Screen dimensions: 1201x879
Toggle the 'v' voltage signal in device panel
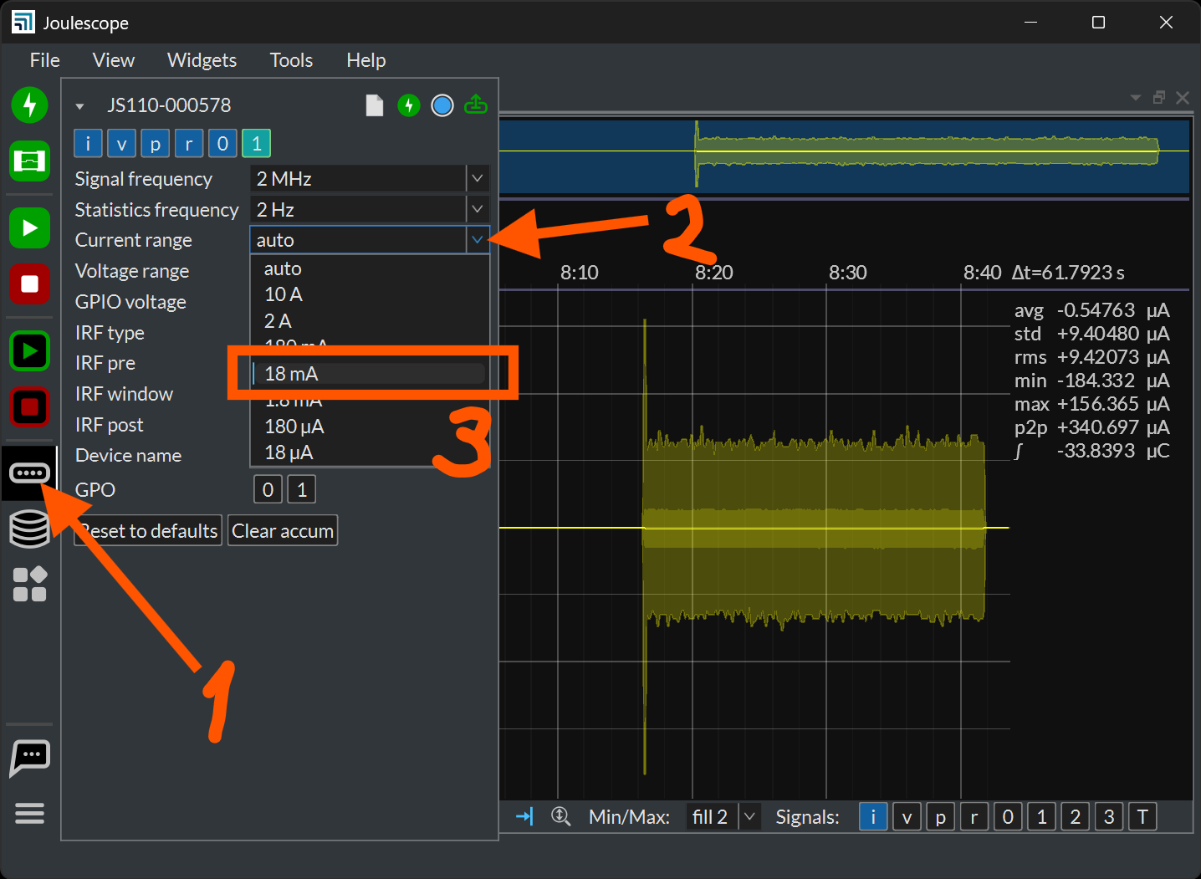[122, 144]
